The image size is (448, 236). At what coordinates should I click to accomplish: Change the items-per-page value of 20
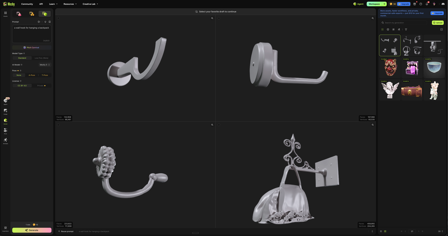440,231
